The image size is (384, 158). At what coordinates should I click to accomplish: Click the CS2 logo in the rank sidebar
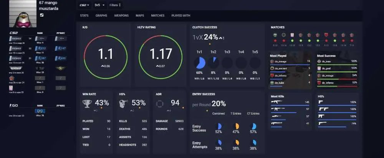14,33
